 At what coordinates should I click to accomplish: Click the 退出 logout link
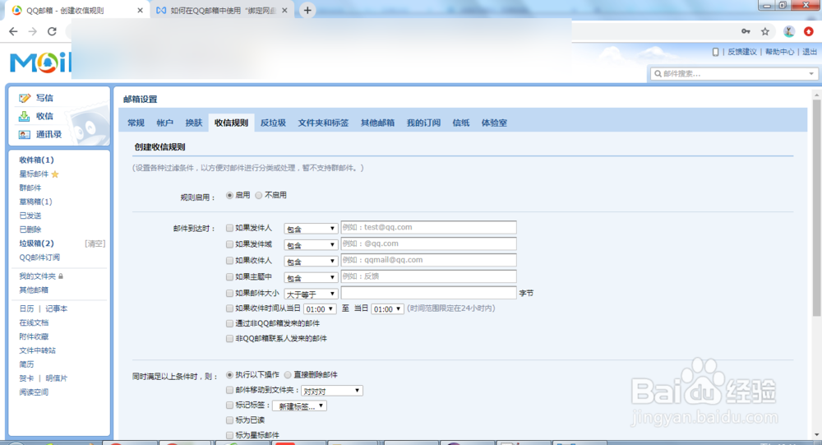point(810,52)
